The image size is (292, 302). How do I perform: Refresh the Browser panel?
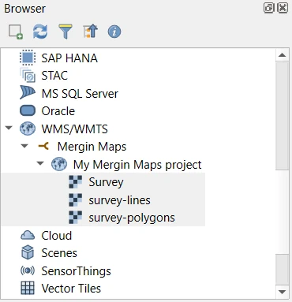click(x=40, y=32)
